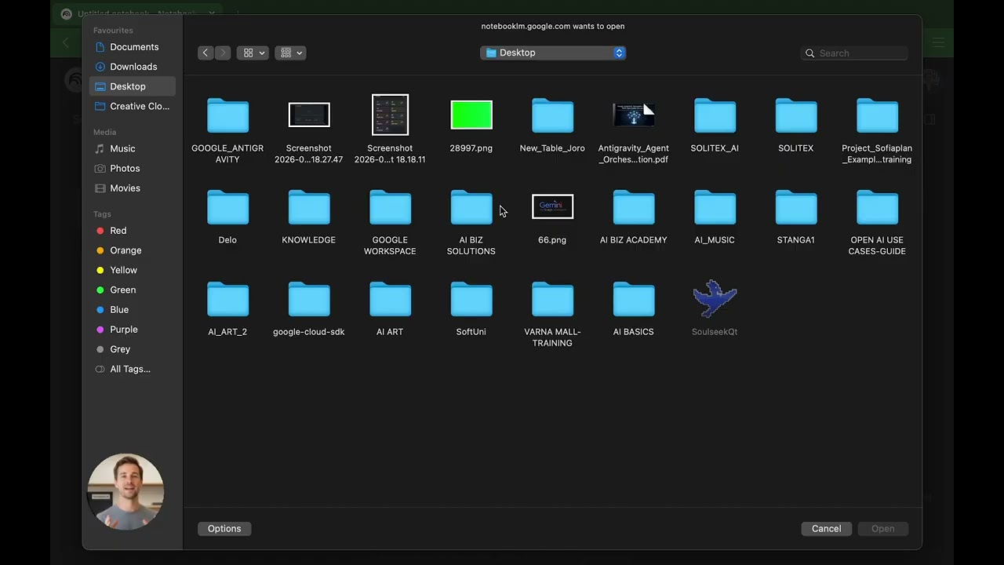
Task: Open the STANGA1 folder
Action: tap(796, 208)
